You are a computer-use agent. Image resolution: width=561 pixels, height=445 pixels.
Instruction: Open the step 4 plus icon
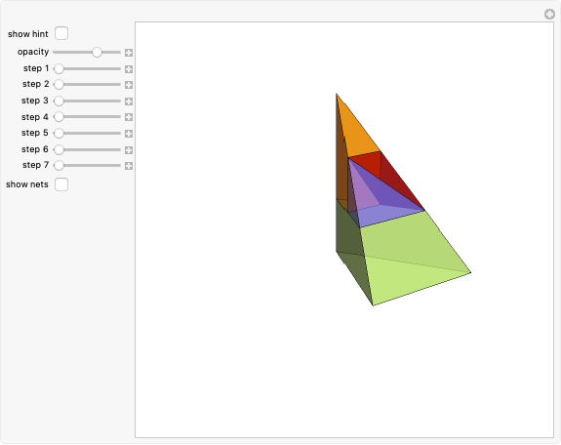click(x=129, y=117)
